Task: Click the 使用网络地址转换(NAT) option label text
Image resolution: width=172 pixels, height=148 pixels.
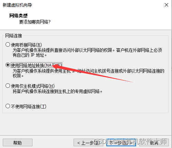Action: point(37,65)
